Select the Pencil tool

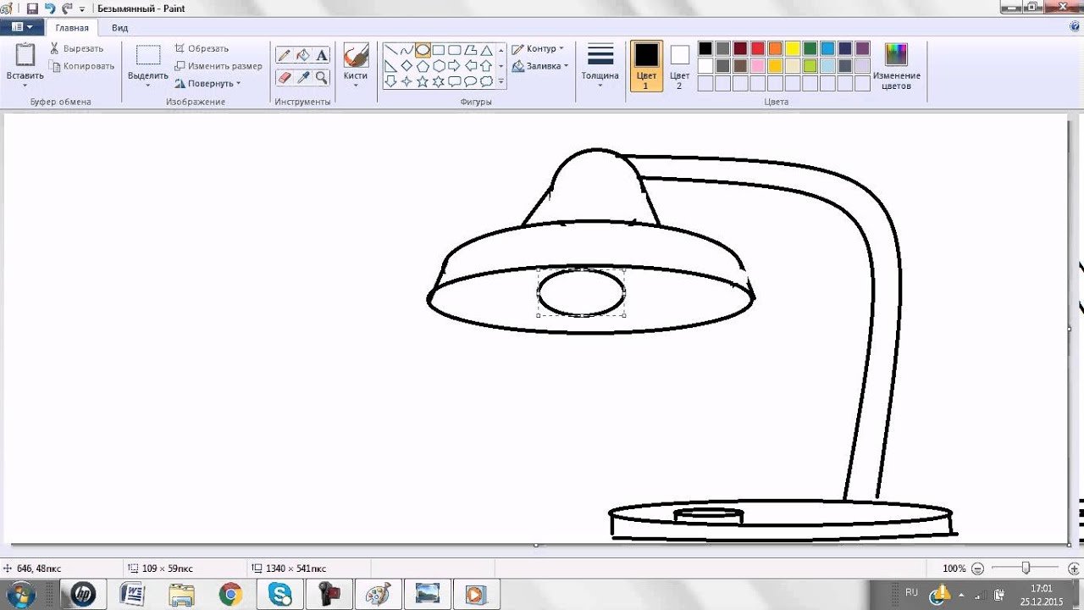pos(284,56)
